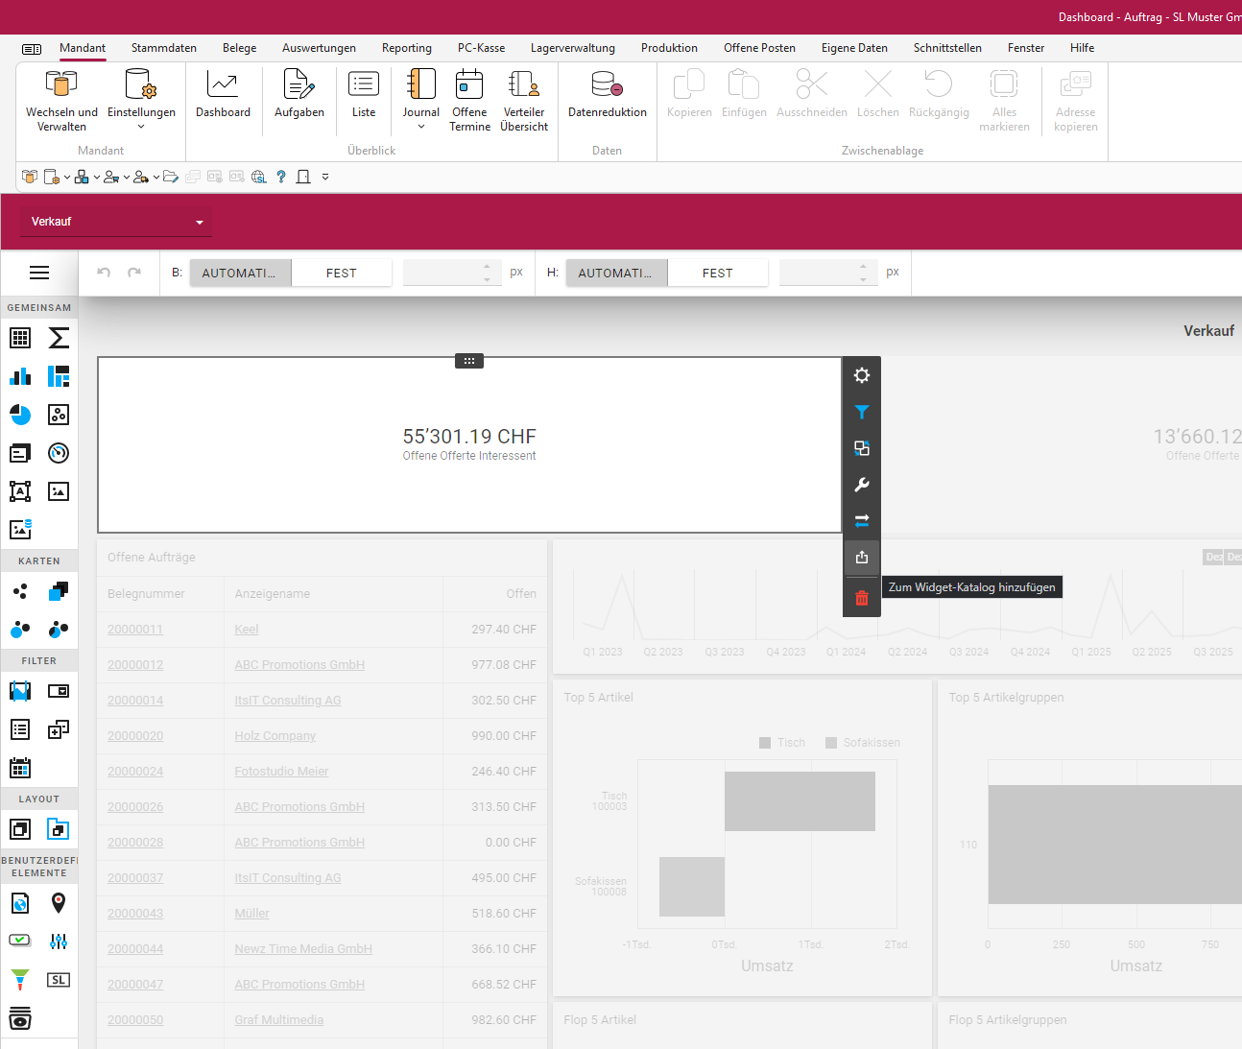Add the sigma pivot element

point(59,338)
